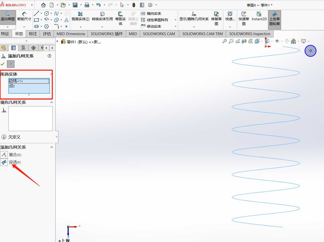Select the Ellipse sketch tool
Viewport: 324px width, 242px height.
[x=56, y=20]
